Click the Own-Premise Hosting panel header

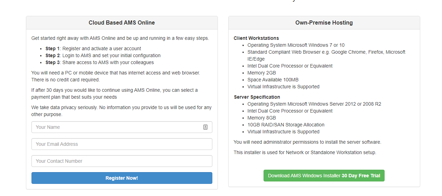tap(324, 23)
